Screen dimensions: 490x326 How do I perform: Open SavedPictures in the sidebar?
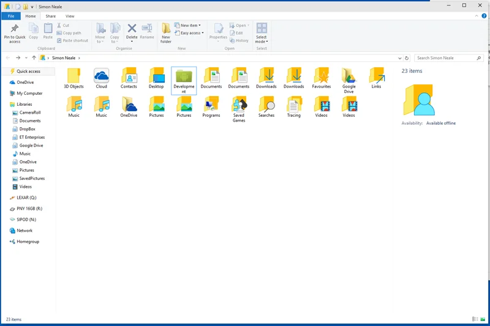pyautogui.click(x=32, y=179)
